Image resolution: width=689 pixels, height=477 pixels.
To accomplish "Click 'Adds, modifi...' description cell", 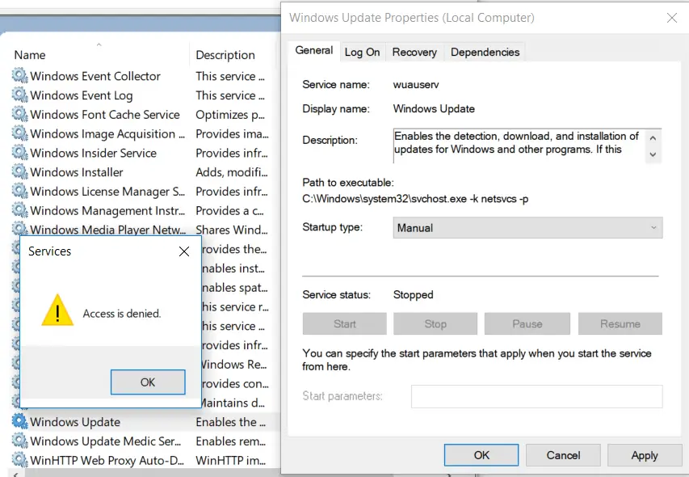I will tap(232, 172).
